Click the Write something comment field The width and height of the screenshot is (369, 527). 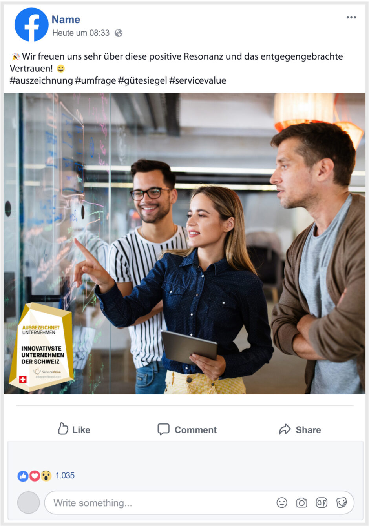199,502
